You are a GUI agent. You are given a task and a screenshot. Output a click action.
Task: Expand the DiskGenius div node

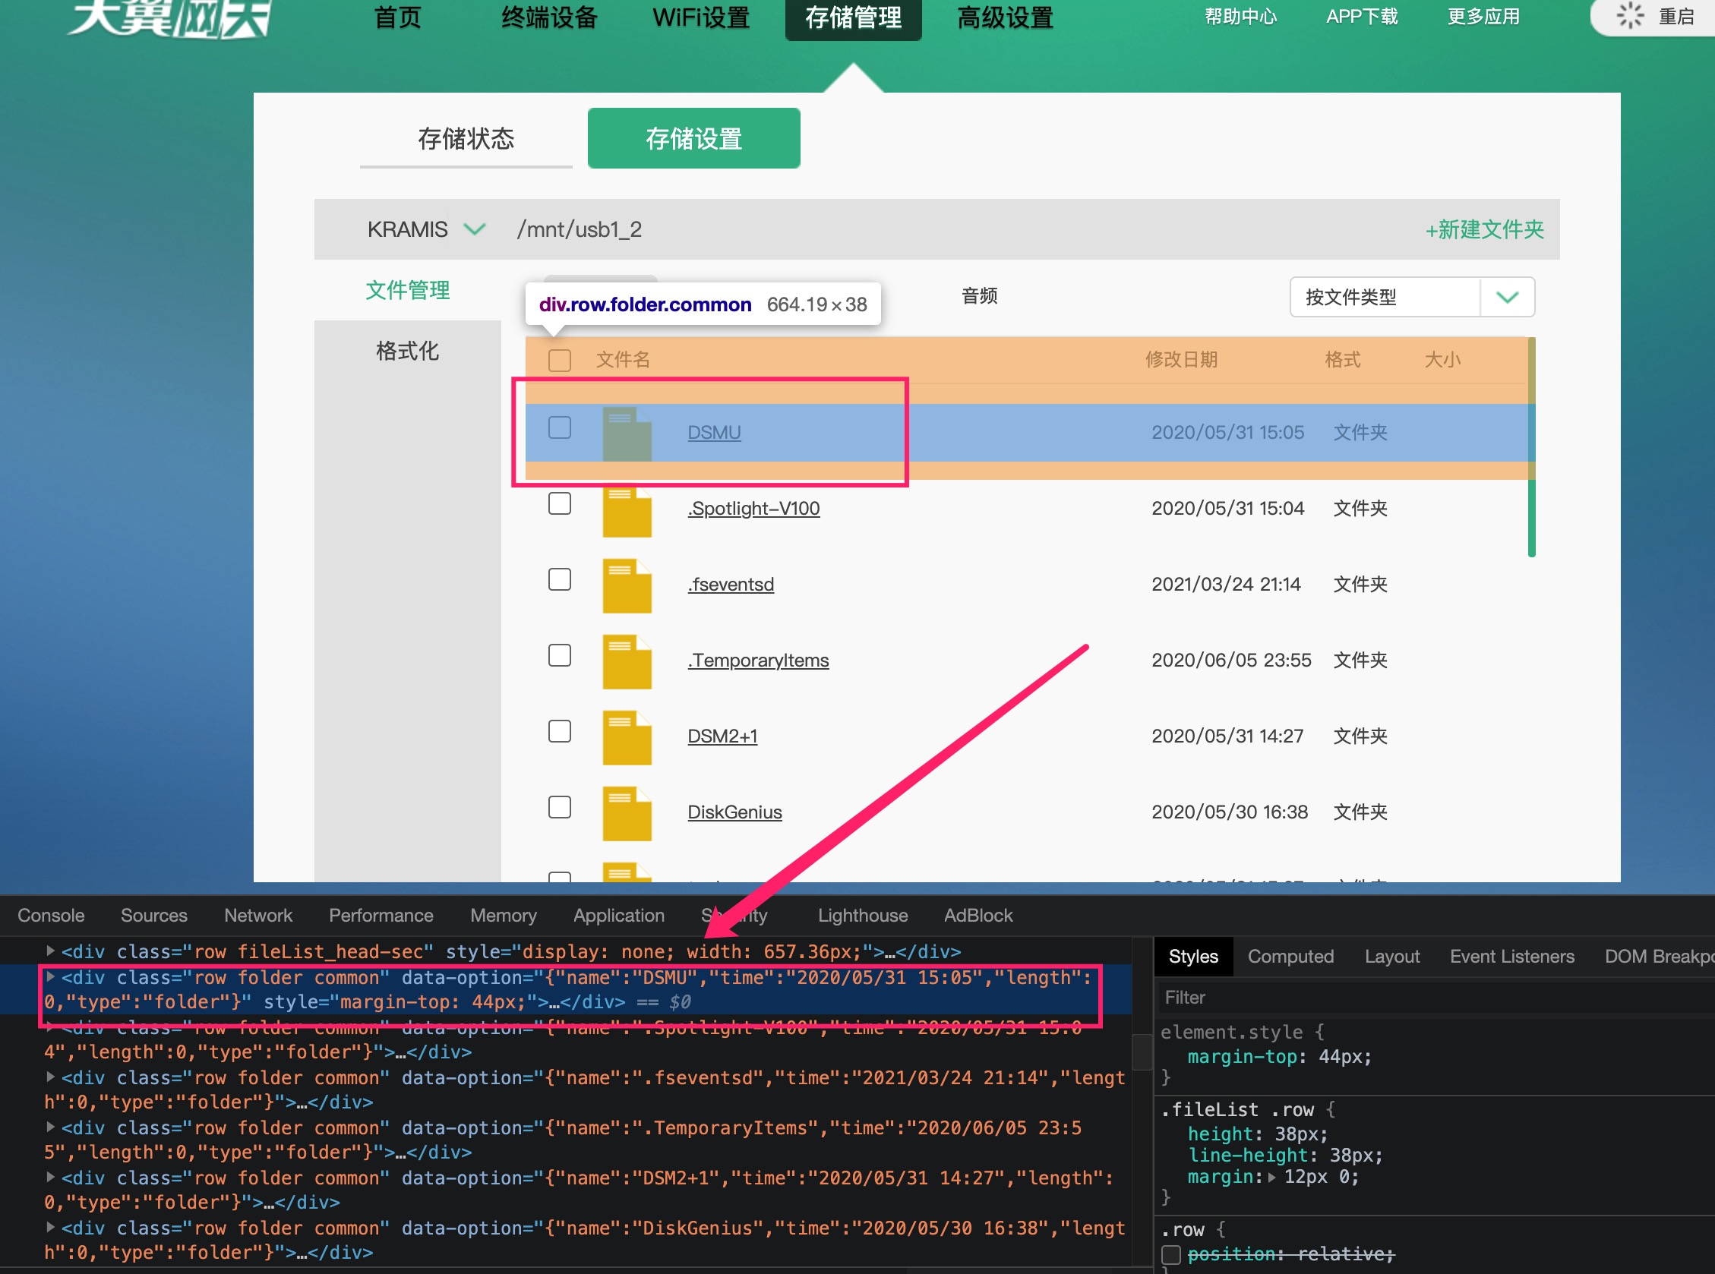[50, 1228]
